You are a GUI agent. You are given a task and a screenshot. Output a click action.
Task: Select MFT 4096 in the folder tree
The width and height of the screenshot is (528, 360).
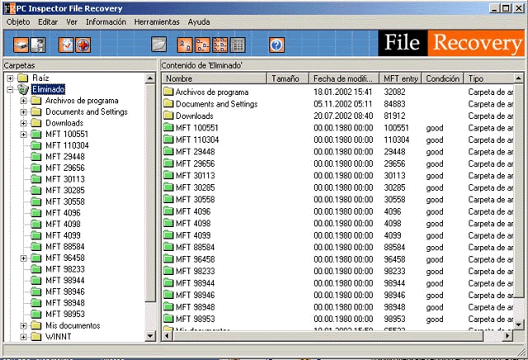(63, 213)
